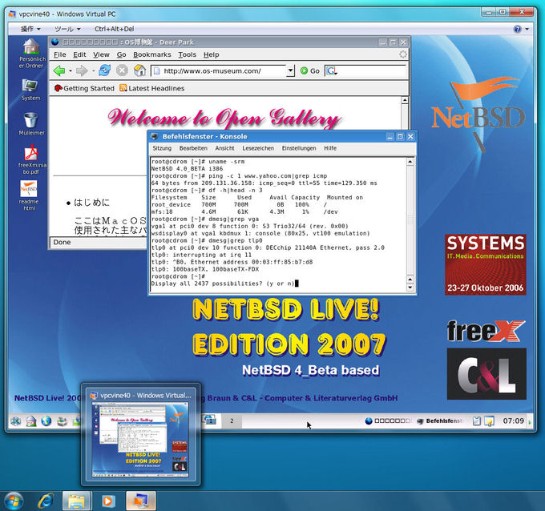Click the green Go button
Viewport: 545px width, 511px height.
(309, 70)
